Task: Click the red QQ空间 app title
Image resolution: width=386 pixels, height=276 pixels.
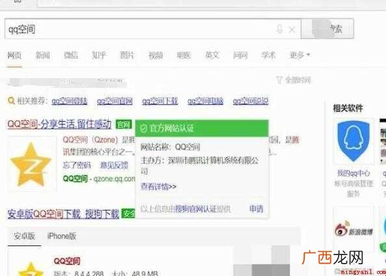Action: click(x=67, y=261)
